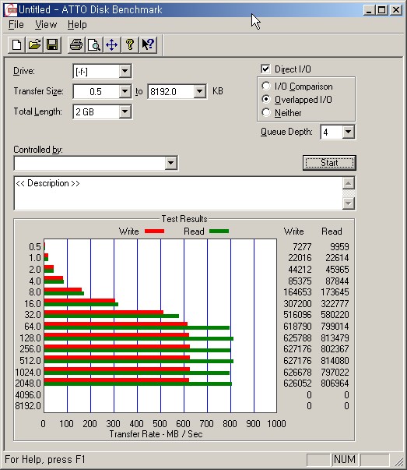Click inside the Description text field

click(x=178, y=193)
